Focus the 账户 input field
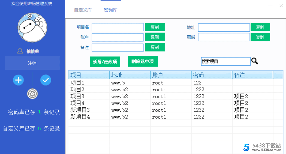 click(118, 37)
